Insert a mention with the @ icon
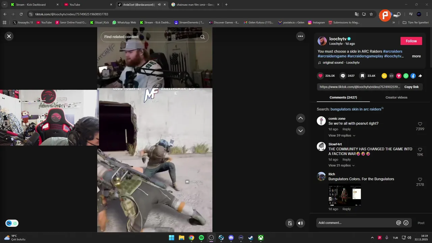 point(399,223)
